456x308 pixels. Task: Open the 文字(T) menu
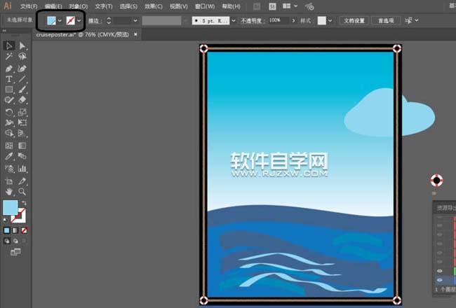coord(104,6)
